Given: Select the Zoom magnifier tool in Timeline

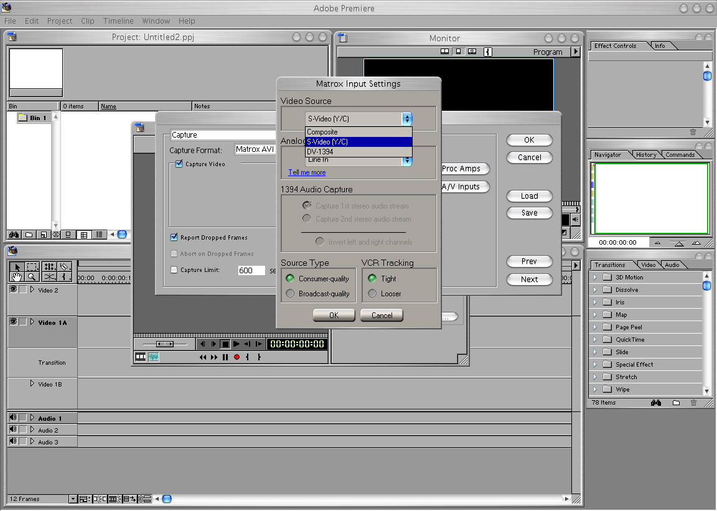Looking at the screenshot, I should tap(32, 277).
